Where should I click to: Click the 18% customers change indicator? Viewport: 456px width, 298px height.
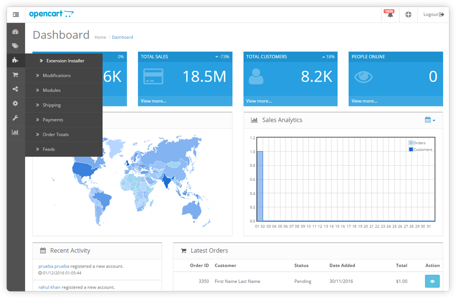tap(328, 57)
